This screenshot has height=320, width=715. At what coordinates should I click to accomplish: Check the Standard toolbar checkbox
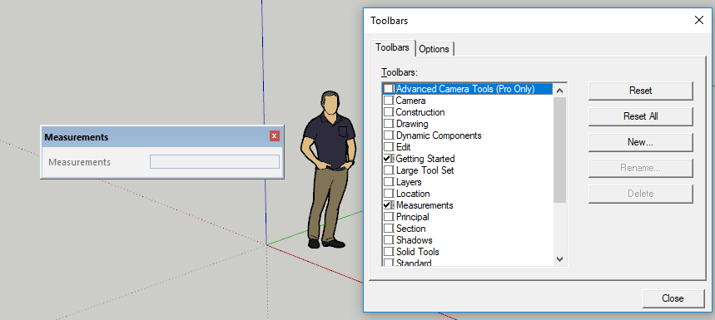pyautogui.click(x=389, y=263)
